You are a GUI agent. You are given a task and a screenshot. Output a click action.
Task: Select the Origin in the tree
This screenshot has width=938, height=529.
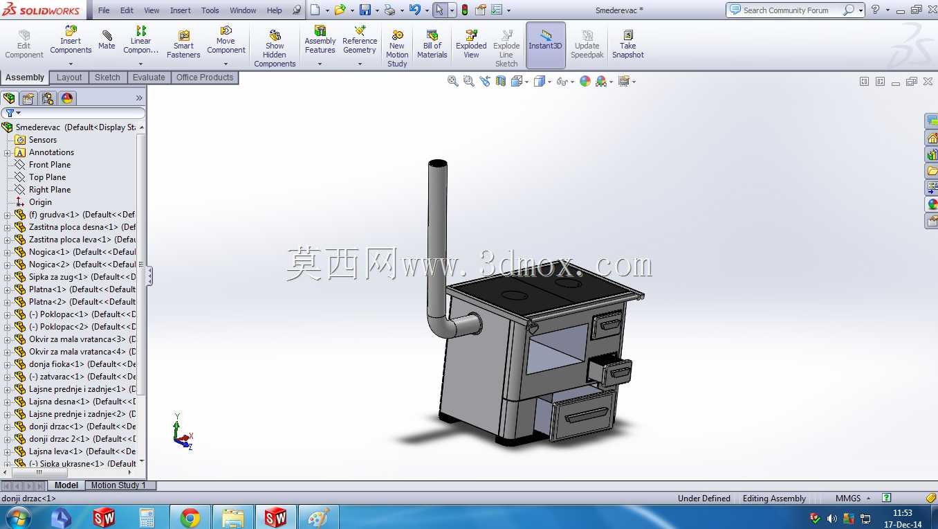point(40,202)
